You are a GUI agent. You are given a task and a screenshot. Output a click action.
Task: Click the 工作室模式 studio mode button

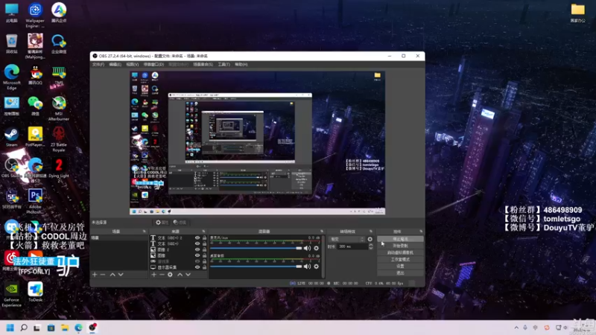pyautogui.click(x=400, y=259)
